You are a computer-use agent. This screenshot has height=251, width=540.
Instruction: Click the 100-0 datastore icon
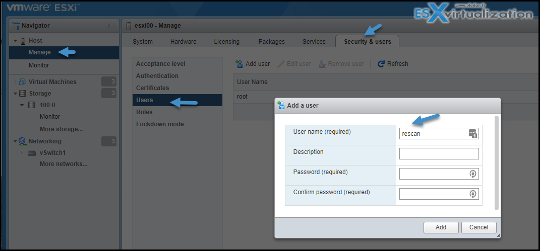pyautogui.click(x=32, y=105)
